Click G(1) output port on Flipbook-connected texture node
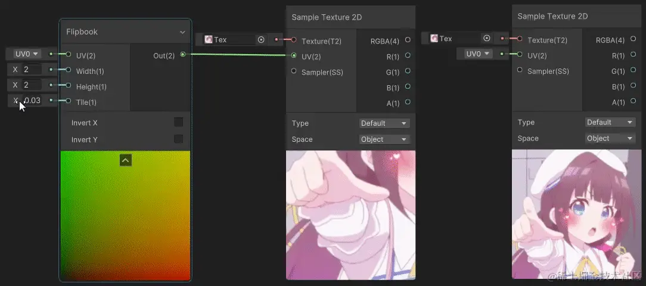Image resolution: width=646 pixels, height=286 pixels. (x=408, y=71)
